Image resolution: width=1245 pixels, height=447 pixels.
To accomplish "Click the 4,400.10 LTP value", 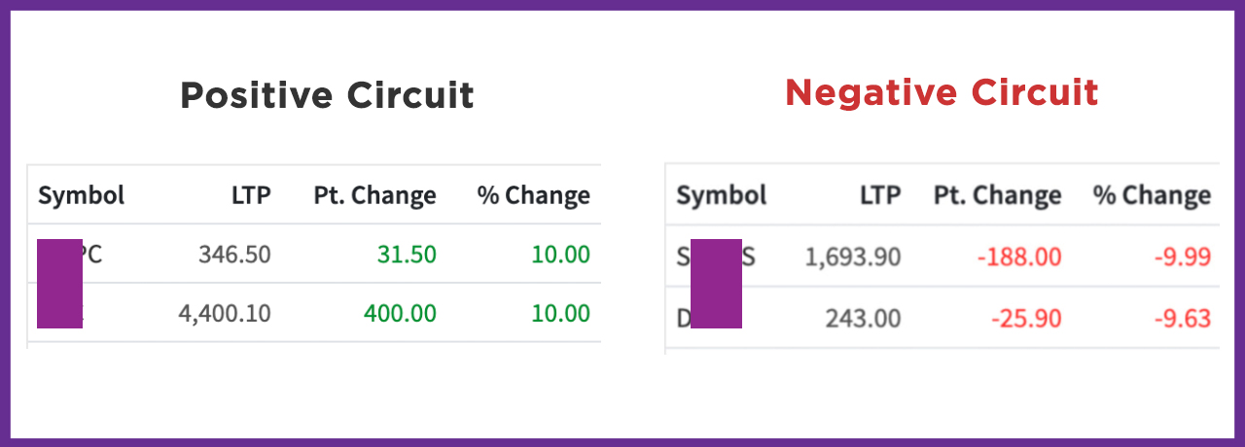I will point(225,313).
